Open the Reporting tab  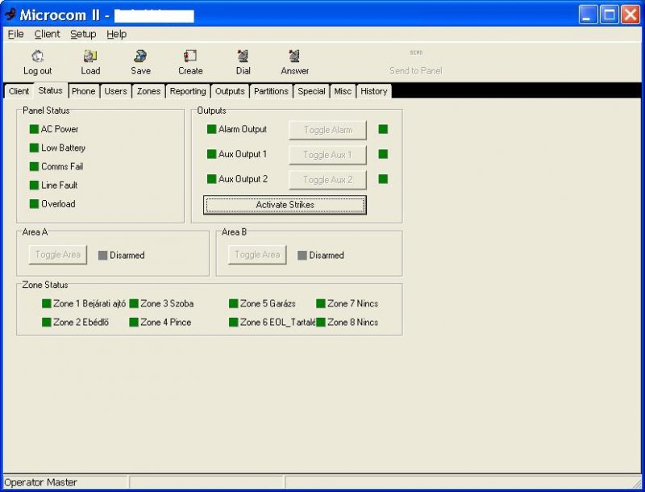click(188, 91)
